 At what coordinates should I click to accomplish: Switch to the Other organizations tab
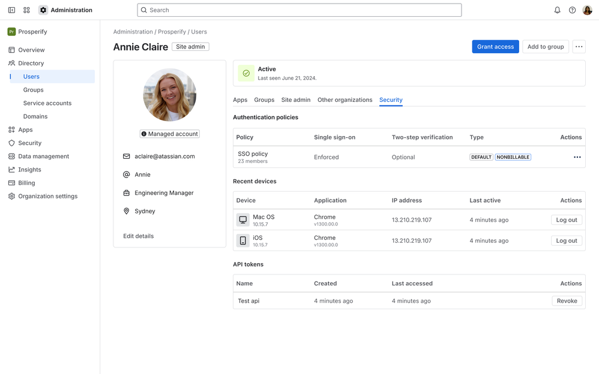(x=345, y=100)
